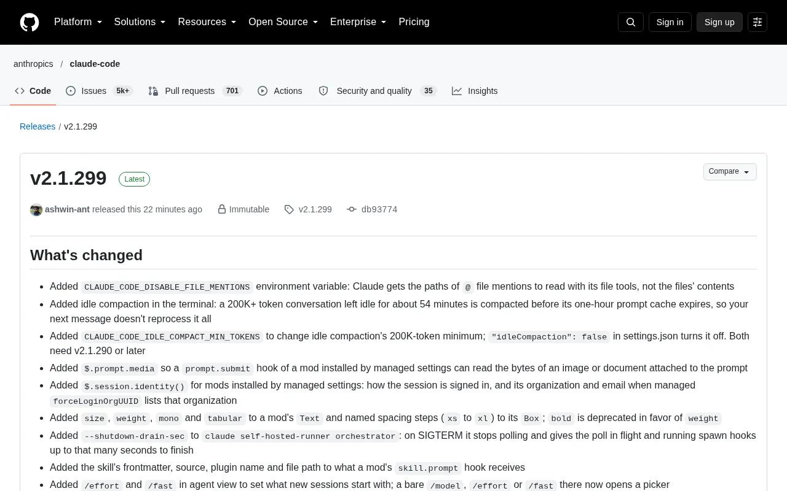Click the Immutable lock icon
Image resolution: width=787 pixels, height=491 pixels.
222,209
